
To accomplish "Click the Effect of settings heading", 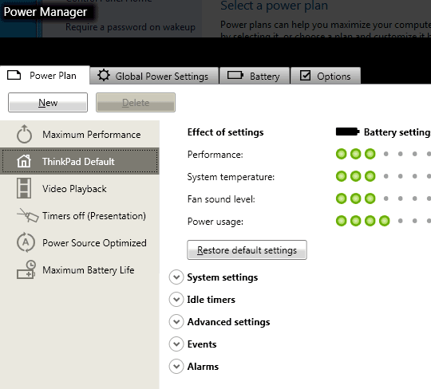I will tap(225, 132).
